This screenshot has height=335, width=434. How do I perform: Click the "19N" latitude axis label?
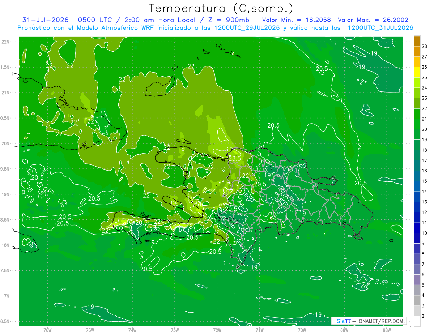coord(5,194)
